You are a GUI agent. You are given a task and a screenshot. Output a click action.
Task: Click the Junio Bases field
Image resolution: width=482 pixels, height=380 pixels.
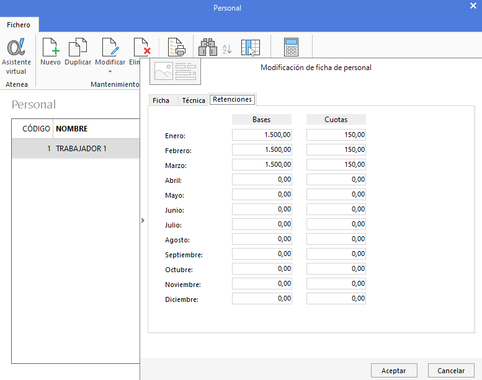(x=262, y=209)
